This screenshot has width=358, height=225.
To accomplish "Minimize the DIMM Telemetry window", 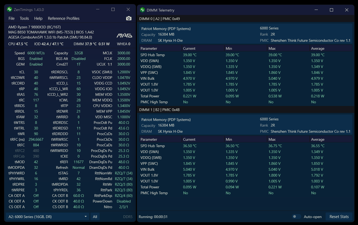I will click(x=316, y=10).
